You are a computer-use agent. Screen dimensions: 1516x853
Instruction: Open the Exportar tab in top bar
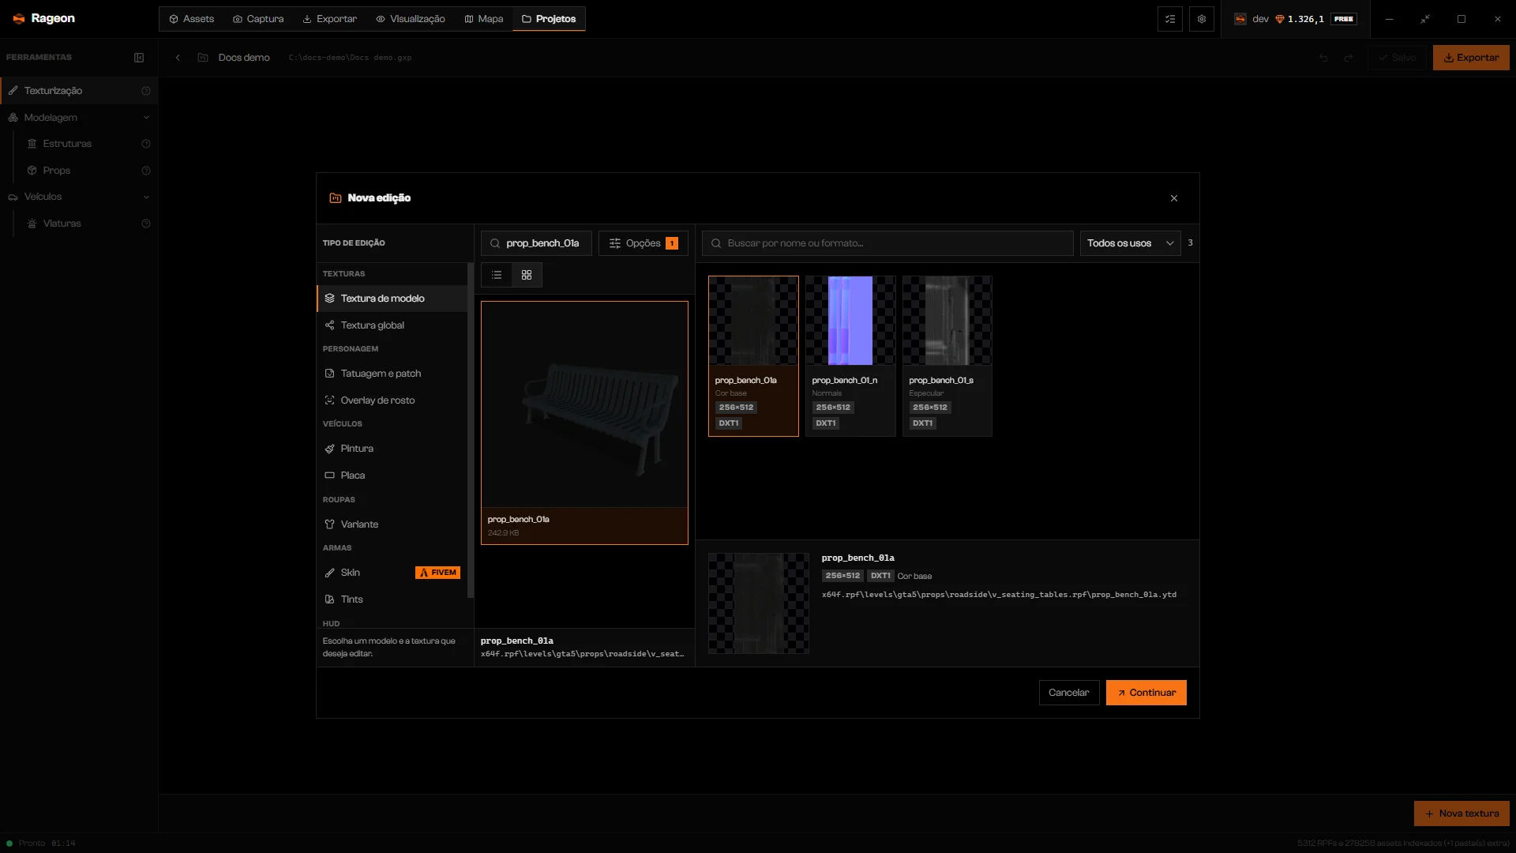(x=330, y=19)
